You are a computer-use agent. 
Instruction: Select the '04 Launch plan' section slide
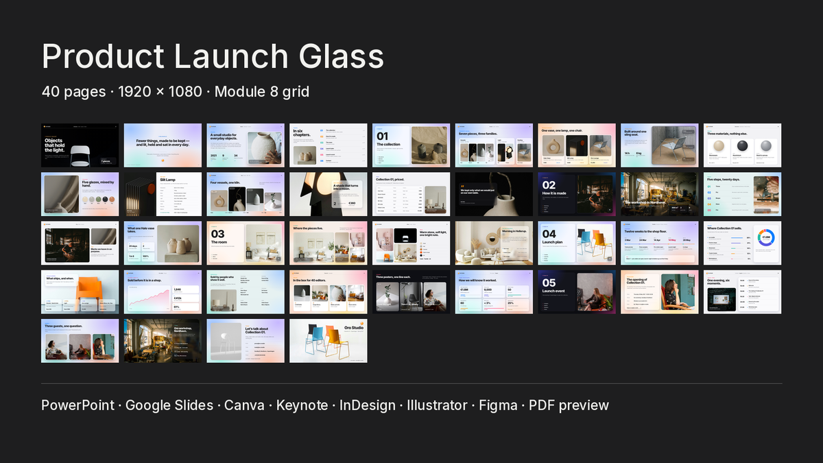577,243
